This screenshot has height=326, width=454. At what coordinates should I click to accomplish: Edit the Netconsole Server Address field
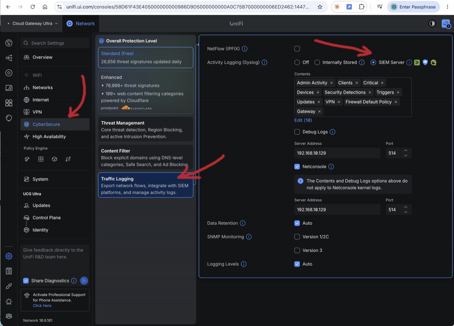337,210
